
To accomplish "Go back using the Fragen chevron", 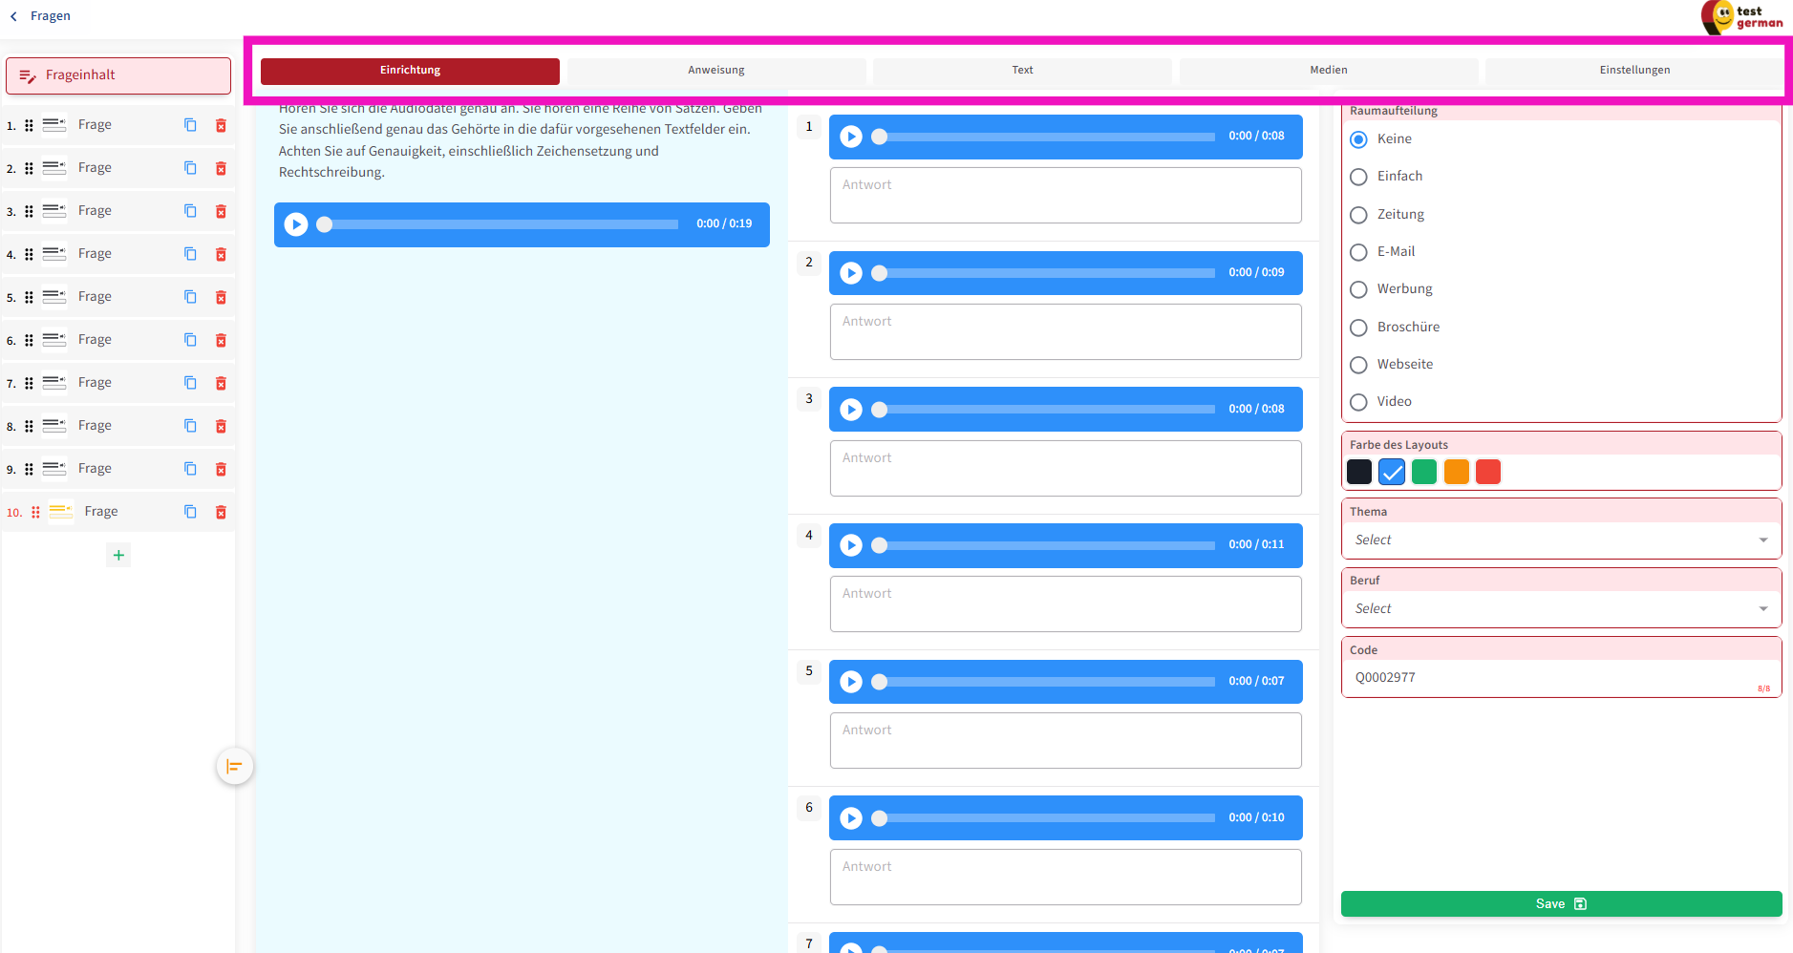I will point(14,16).
